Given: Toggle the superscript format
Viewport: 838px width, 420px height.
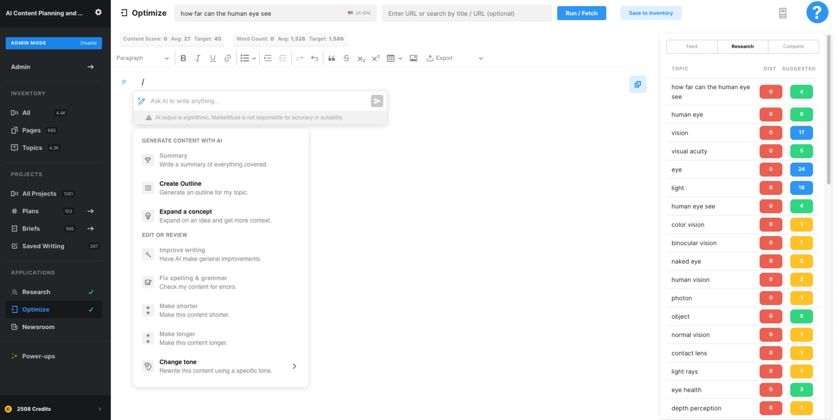Looking at the screenshot, I should pos(376,58).
